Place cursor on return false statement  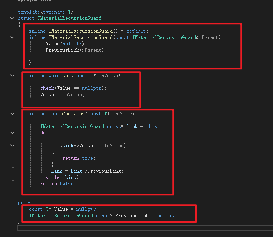coord(58,184)
